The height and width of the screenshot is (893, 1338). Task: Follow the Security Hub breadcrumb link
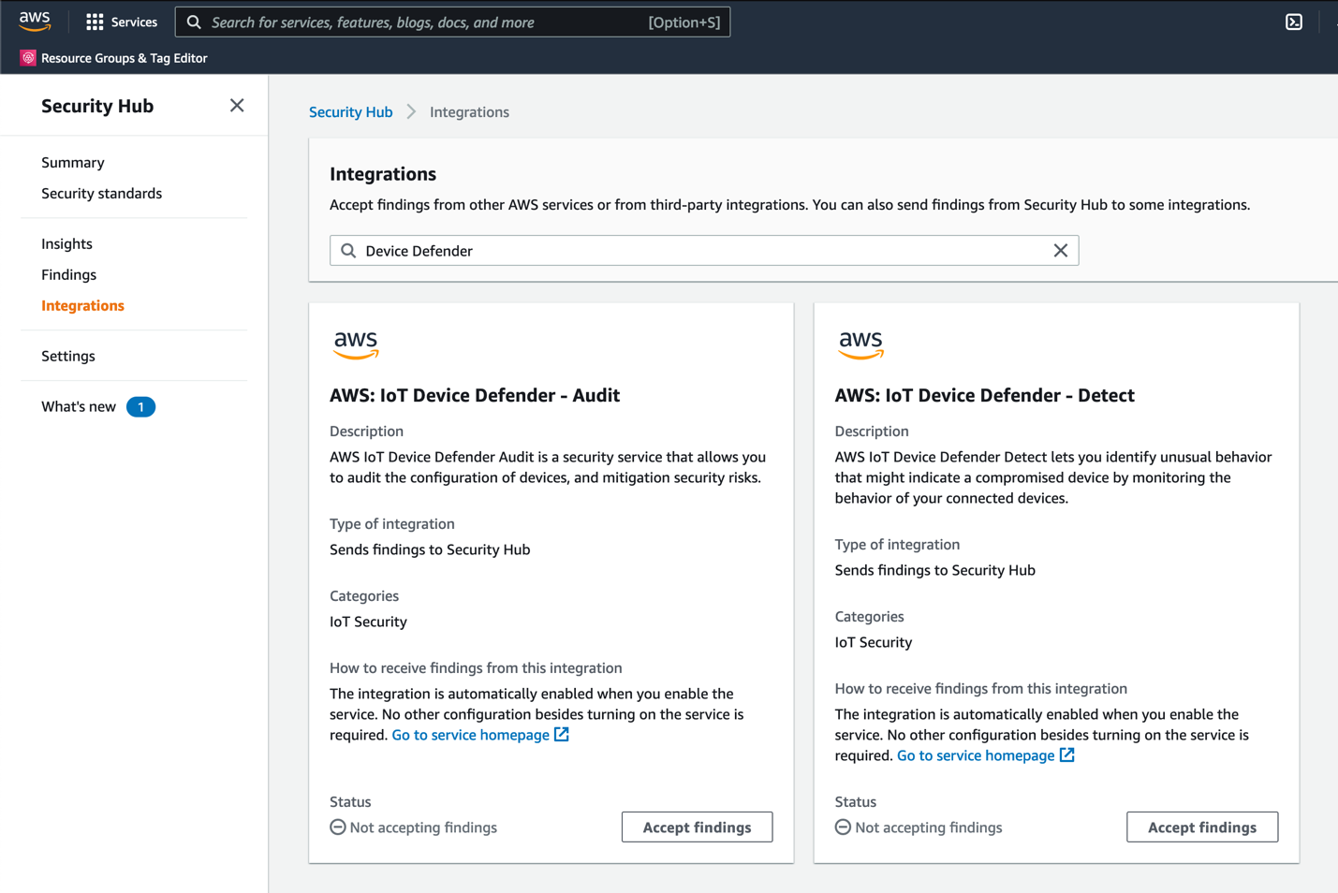pos(350,112)
